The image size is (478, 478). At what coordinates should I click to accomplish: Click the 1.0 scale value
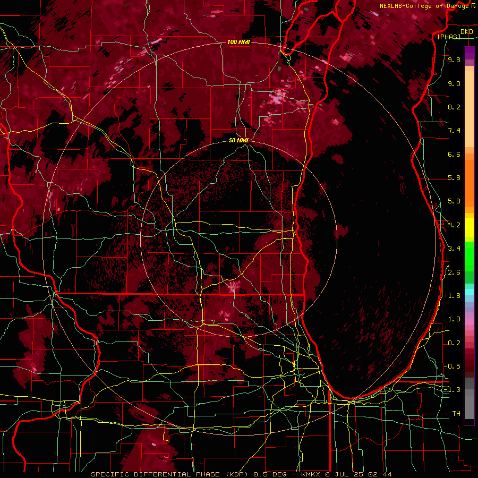point(454,319)
